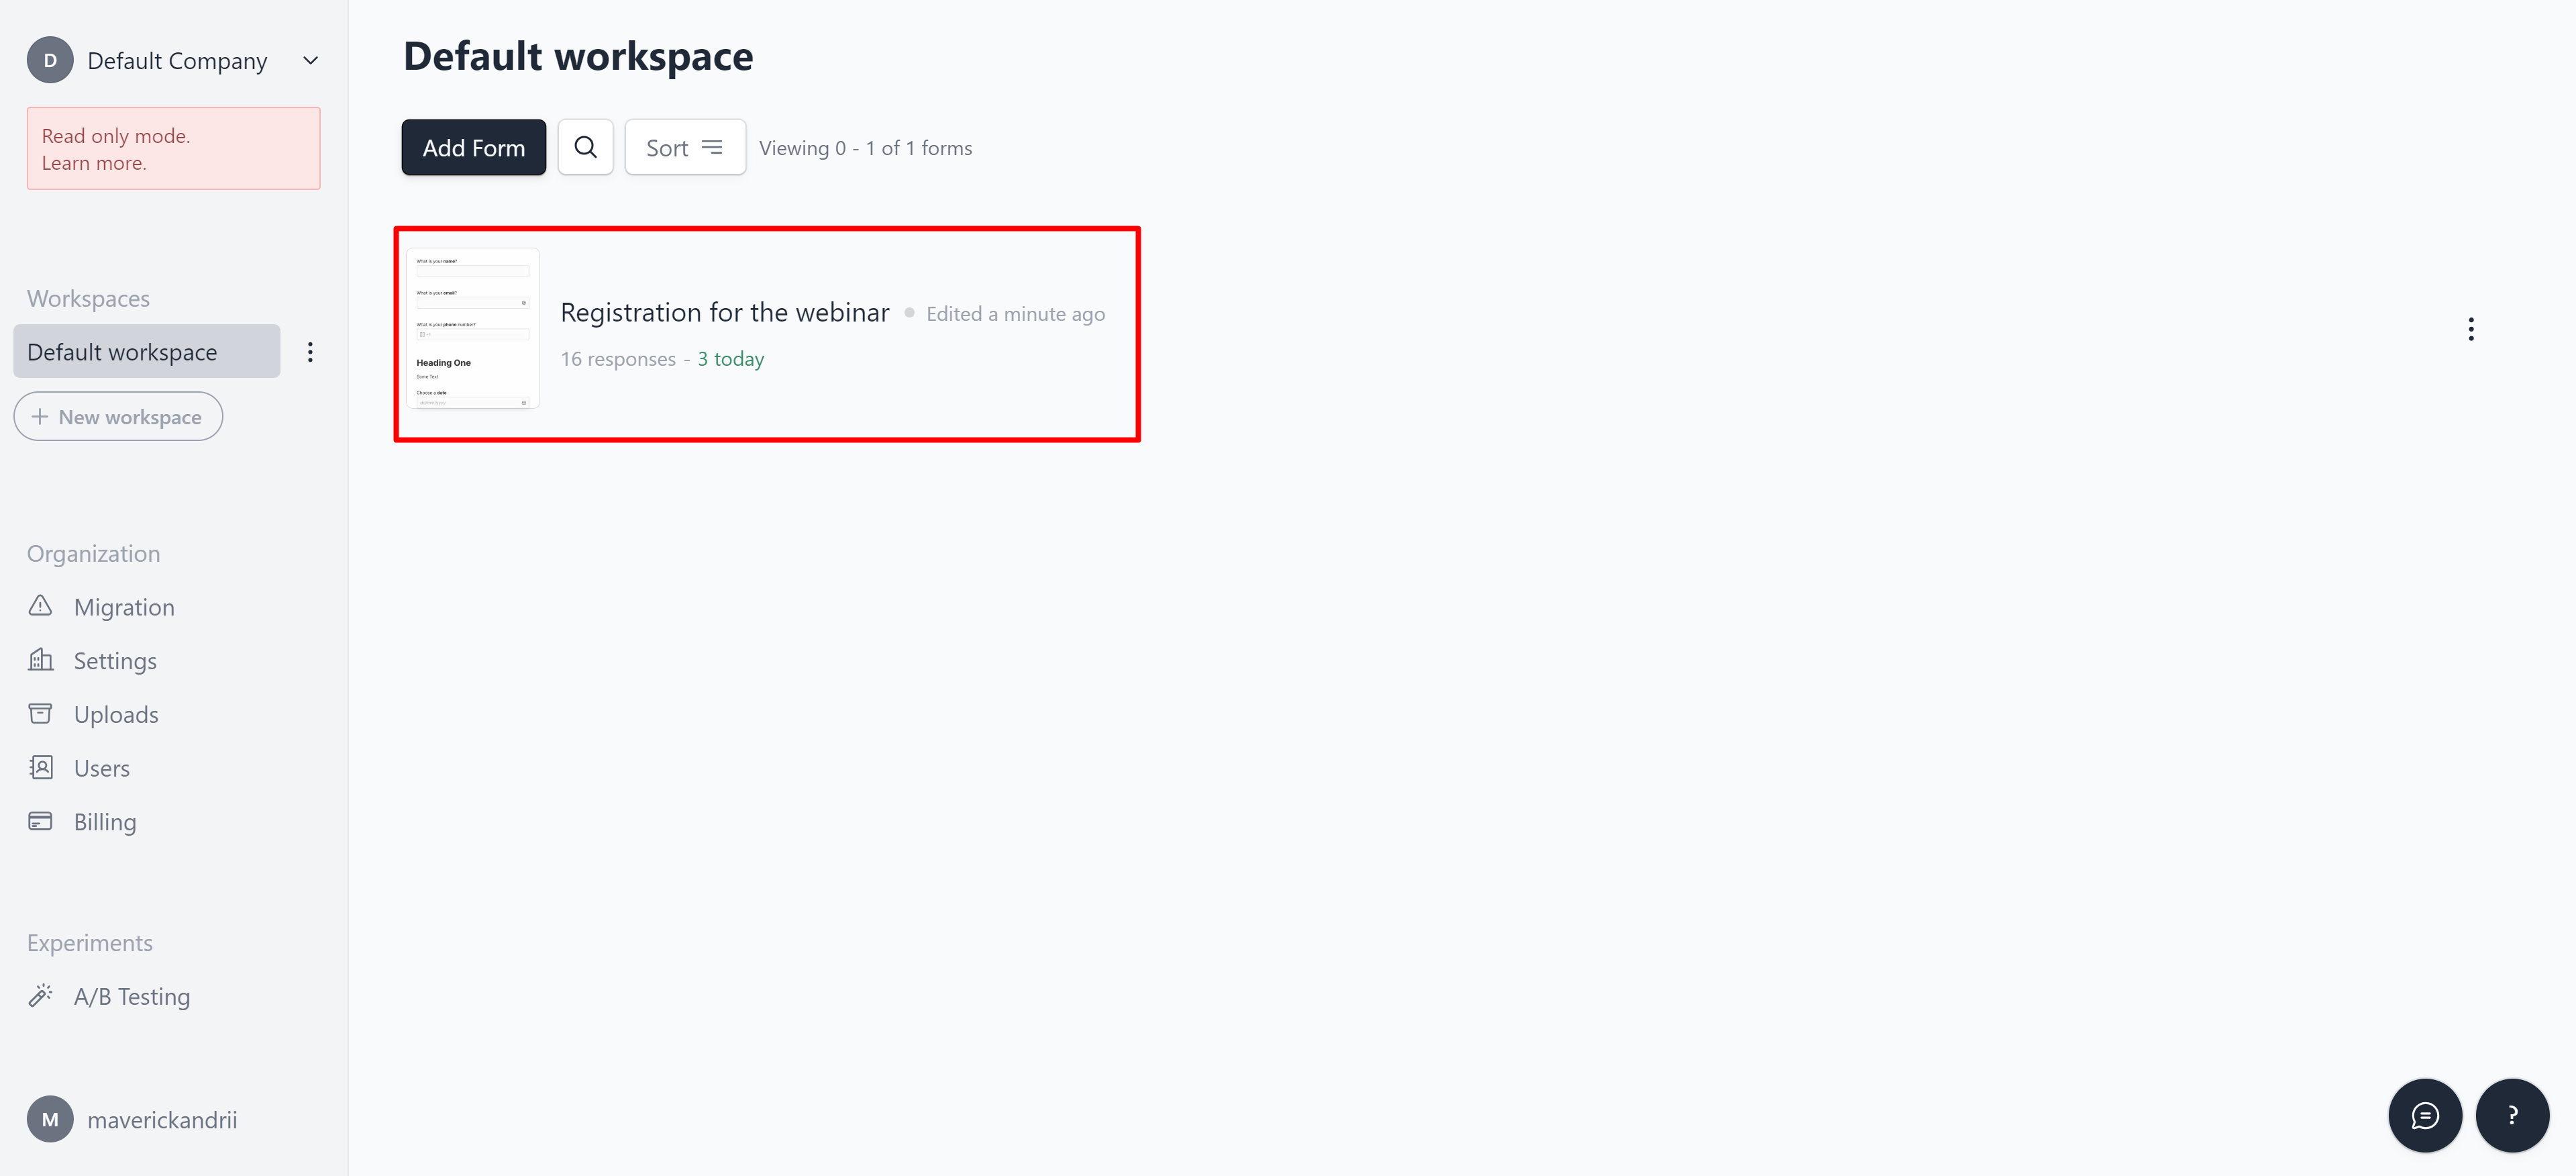Image resolution: width=2576 pixels, height=1176 pixels.
Task: Click the Uploads icon in sidebar
Action: click(x=40, y=713)
